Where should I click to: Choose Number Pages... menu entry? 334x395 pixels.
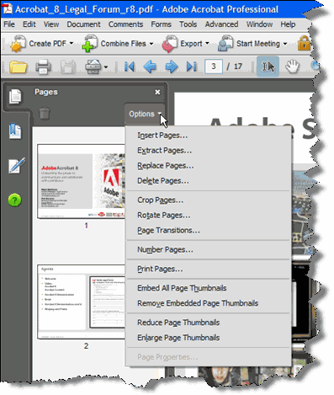pyautogui.click(x=208, y=250)
